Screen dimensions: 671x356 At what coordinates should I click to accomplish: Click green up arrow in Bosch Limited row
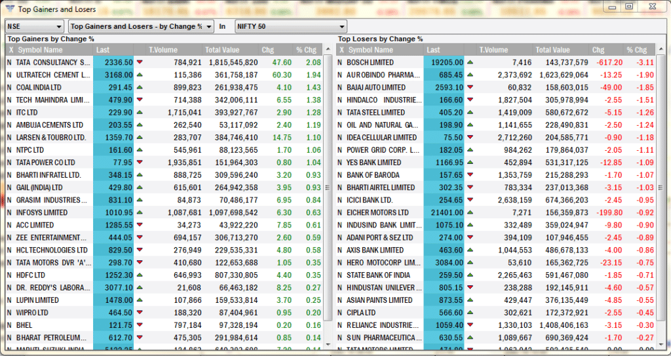click(469, 62)
